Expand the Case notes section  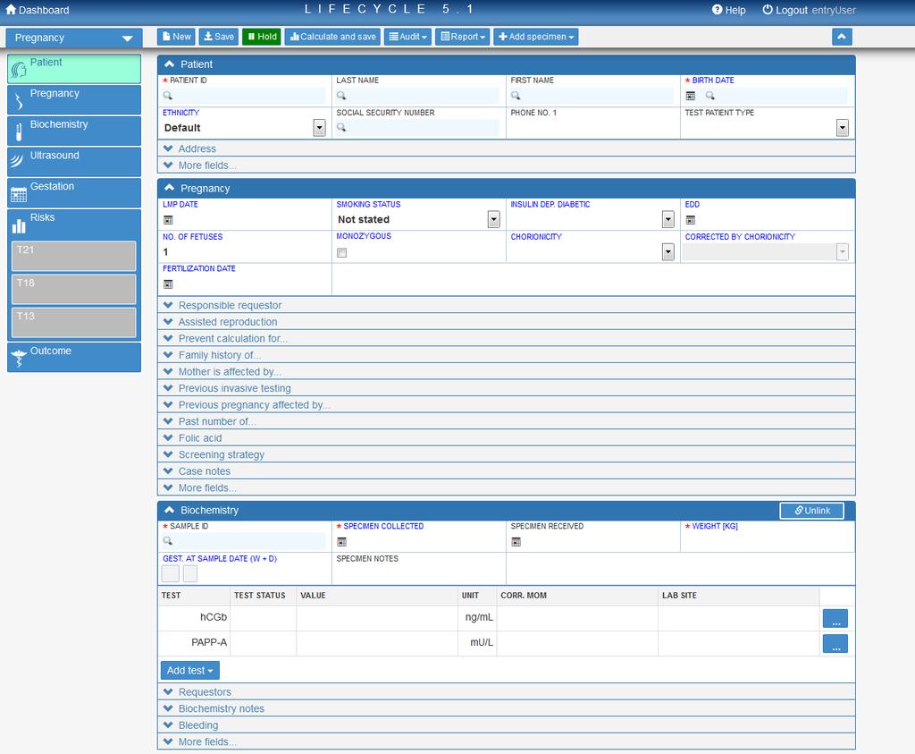[506, 471]
